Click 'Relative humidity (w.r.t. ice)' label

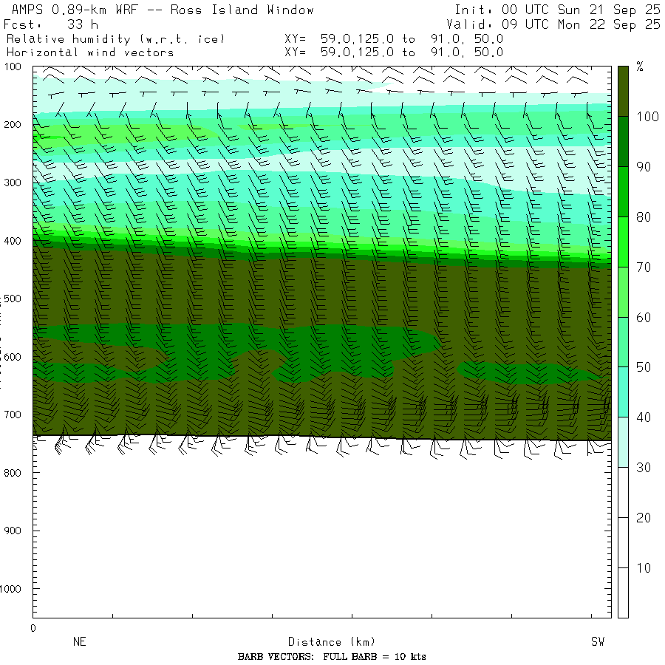click(115, 39)
